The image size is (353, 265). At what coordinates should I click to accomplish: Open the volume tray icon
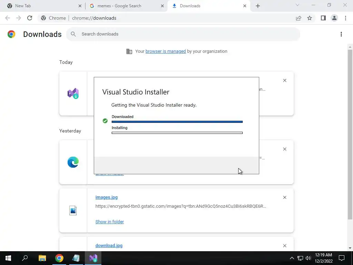308,258
